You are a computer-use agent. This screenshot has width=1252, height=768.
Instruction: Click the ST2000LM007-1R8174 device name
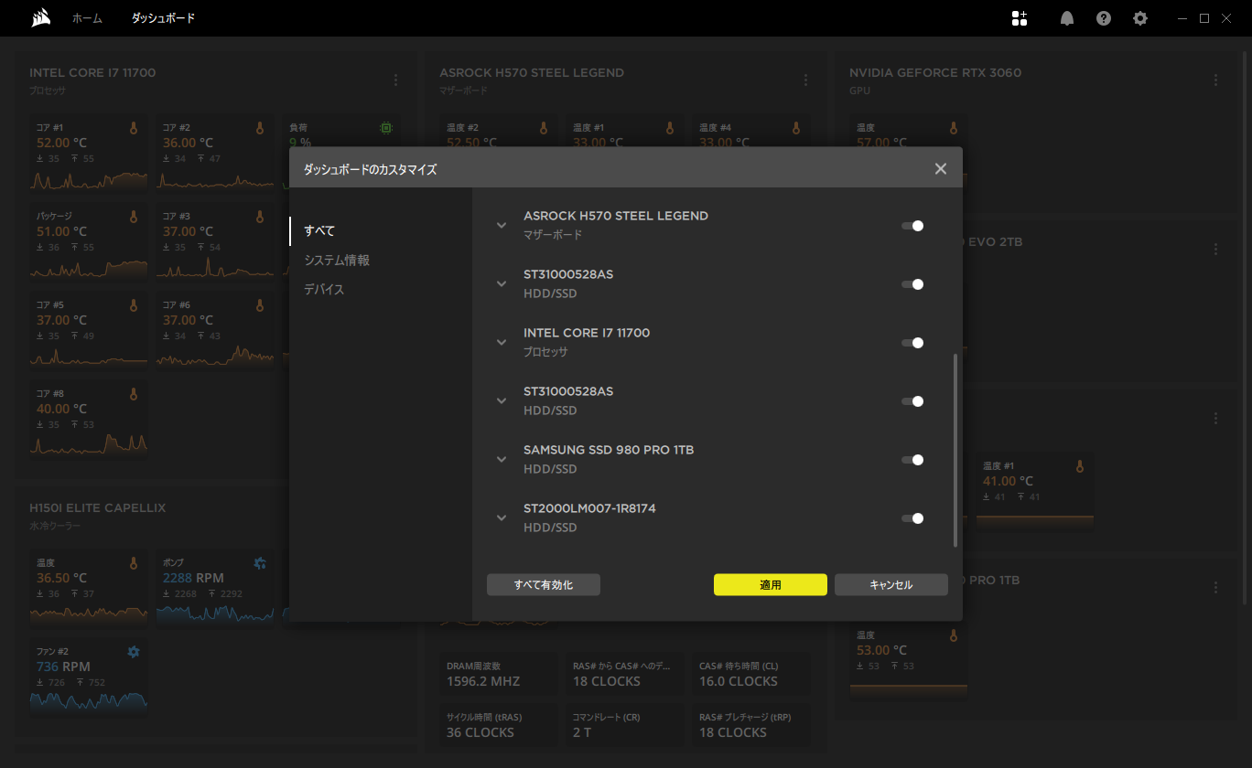(x=589, y=508)
